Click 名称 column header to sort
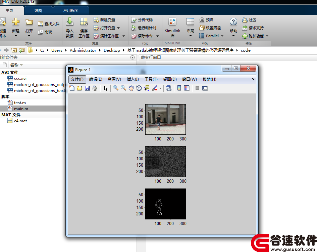Screen dimensions: 317x252 coord(14,65)
